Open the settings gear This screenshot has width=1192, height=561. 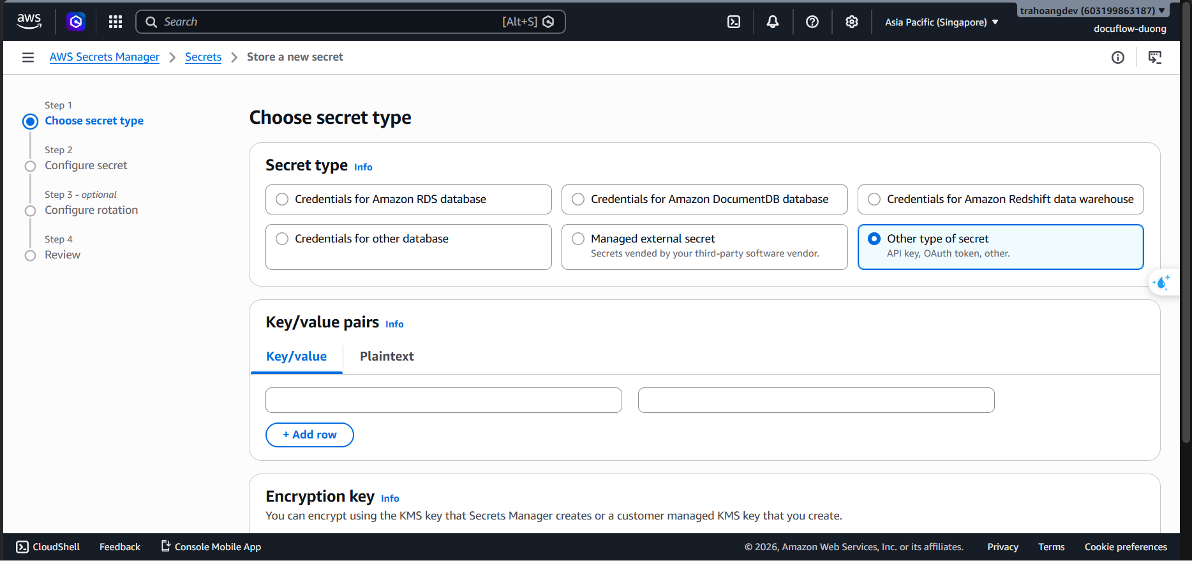[852, 22]
